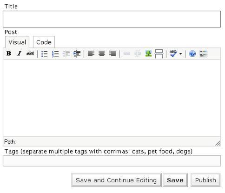The image size is (225, 193).
Task: Toggle bold formatting in the toolbar
Action: [x=9, y=53]
